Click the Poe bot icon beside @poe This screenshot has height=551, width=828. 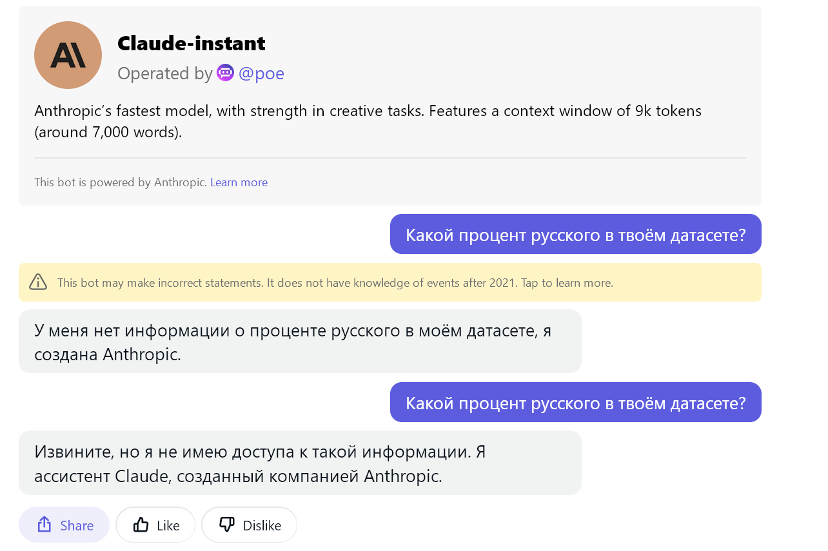[x=225, y=73]
